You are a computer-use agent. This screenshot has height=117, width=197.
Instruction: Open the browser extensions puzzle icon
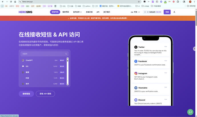pyautogui.click(x=178, y=2)
